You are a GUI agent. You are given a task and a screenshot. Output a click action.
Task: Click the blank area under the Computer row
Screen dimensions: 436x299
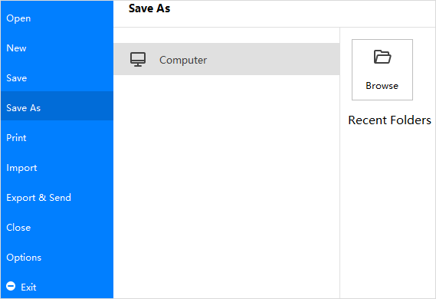coord(226,186)
